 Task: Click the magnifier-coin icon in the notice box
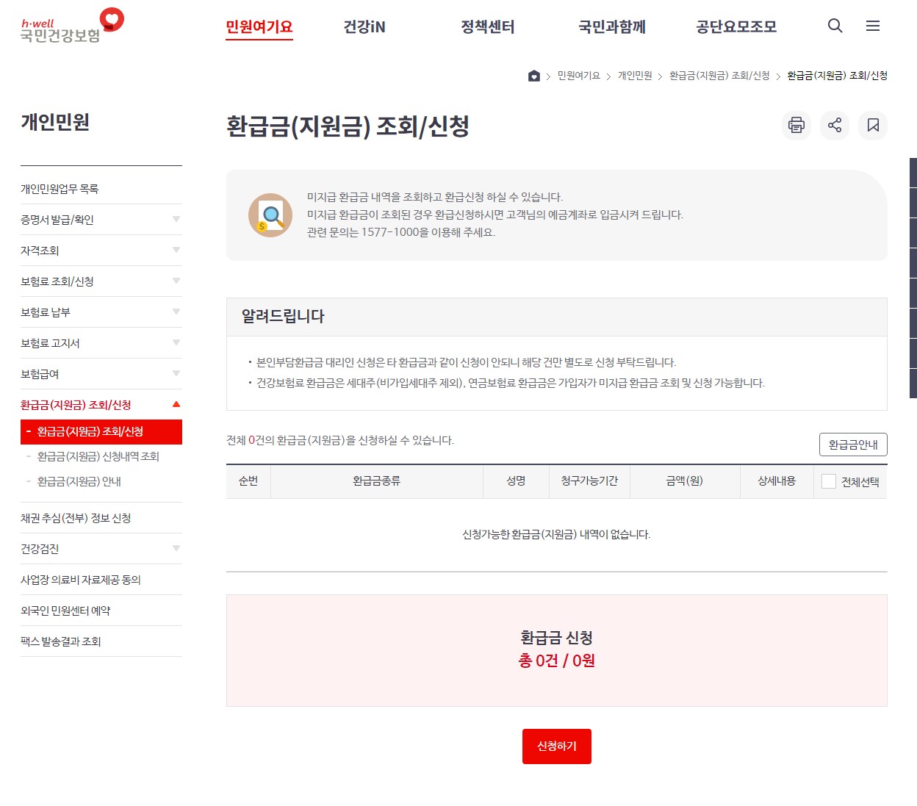270,215
